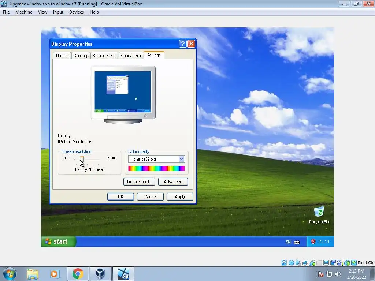Open the Color quality dropdown
The image size is (375, 281).
[x=182, y=159]
